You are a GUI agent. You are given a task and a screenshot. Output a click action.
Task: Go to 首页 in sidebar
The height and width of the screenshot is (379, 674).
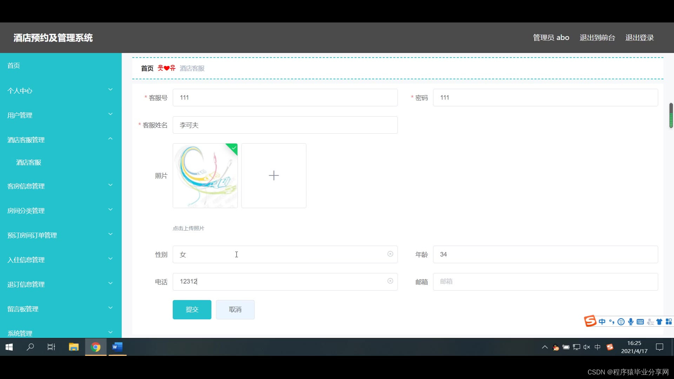tap(14, 66)
